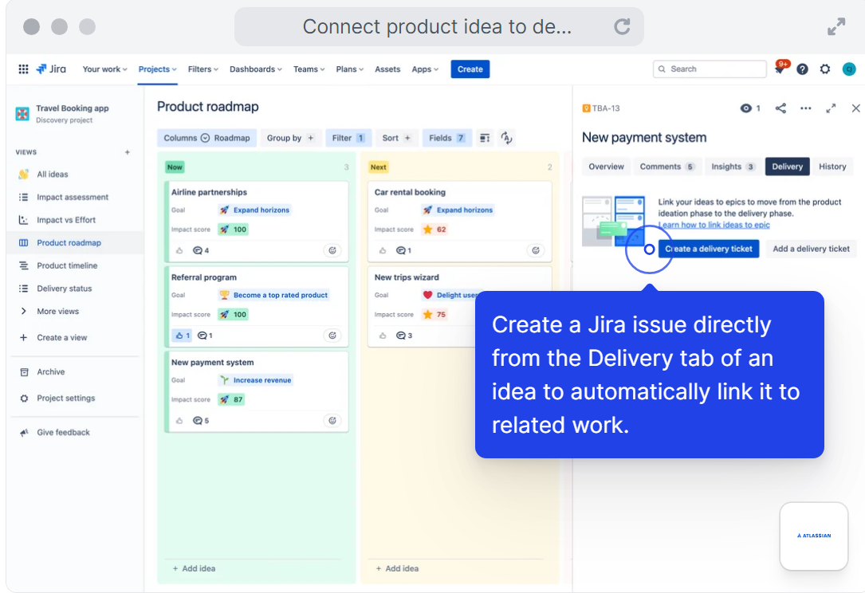Open Assets in top navigation

[387, 69]
